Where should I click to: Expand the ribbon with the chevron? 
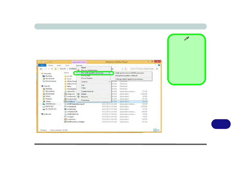point(156,65)
